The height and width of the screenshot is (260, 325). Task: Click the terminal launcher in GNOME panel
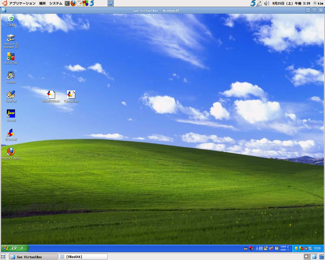(67, 3)
